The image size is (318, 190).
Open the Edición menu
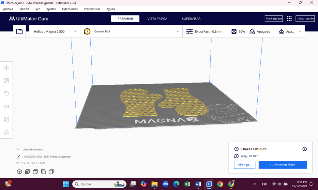(x=24, y=9)
